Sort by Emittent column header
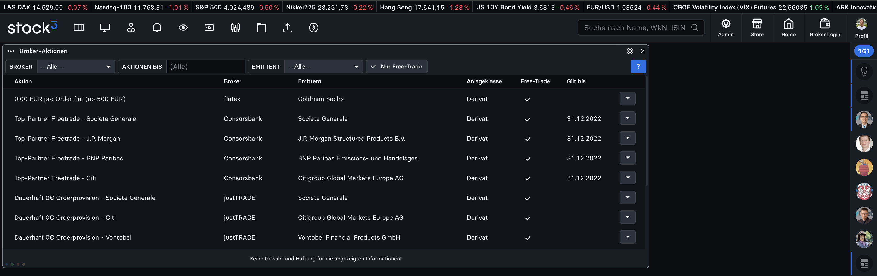This screenshot has width=877, height=276. 310,81
